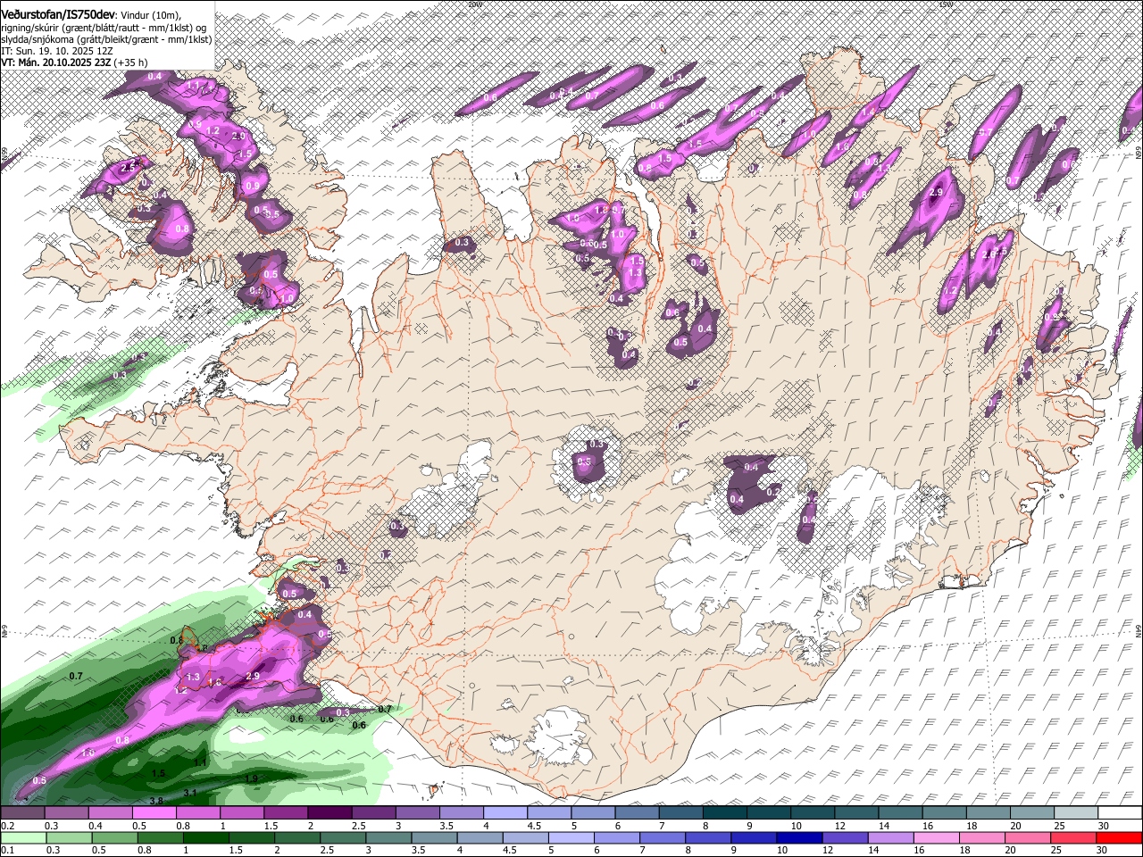Click the 'VT: Mán. 20.10.2025 23Z (+35 h)' line
1143x857 pixels.
74,62
